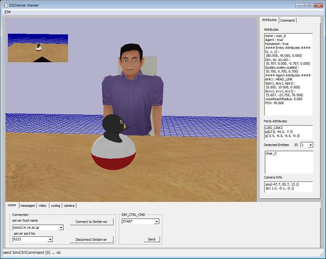Expand the SIM_CTRL_CMD START dropdown
This screenshot has height=259, width=326.
coord(157,222)
